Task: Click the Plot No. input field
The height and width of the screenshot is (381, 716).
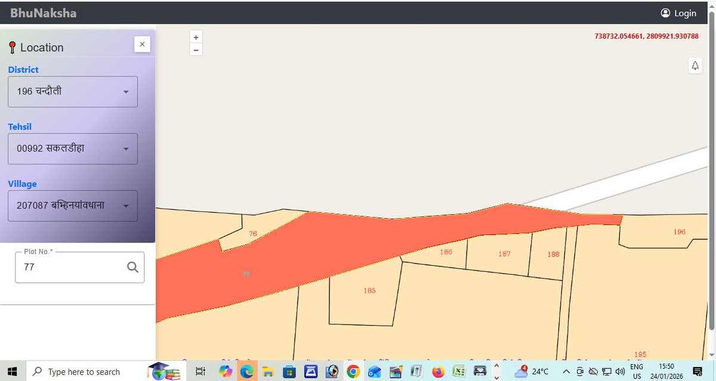Action: (80, 267)
